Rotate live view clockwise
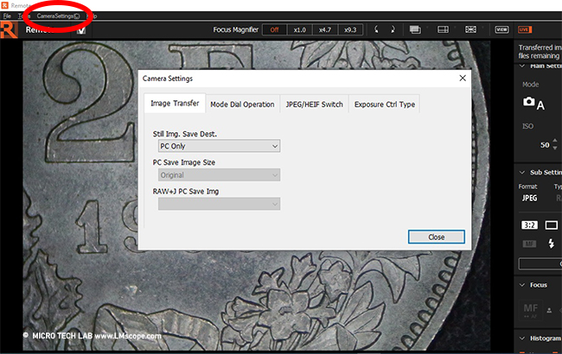This screenshot has width=562, height=354. coord(393,29)
